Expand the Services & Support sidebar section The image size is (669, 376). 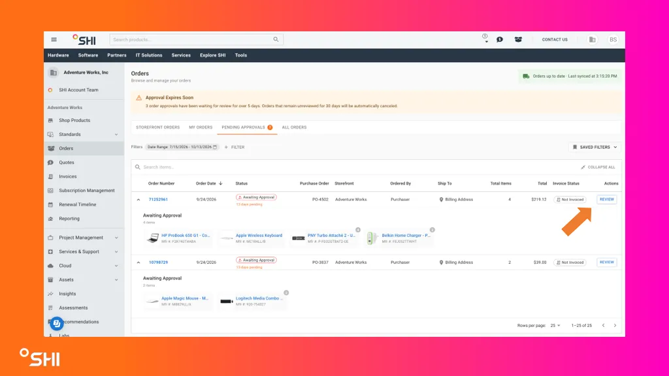116,251
